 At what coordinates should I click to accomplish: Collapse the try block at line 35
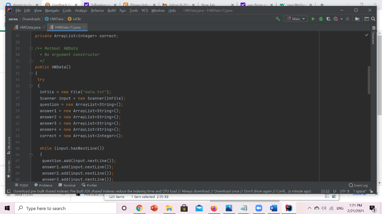click(x=31, y=86)
